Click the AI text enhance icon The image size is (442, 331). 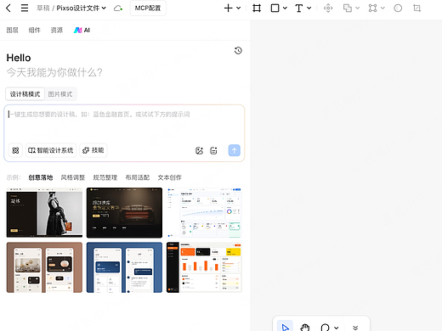tap(213, 150)
